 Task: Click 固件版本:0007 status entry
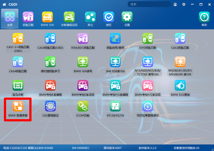[113, 148]
